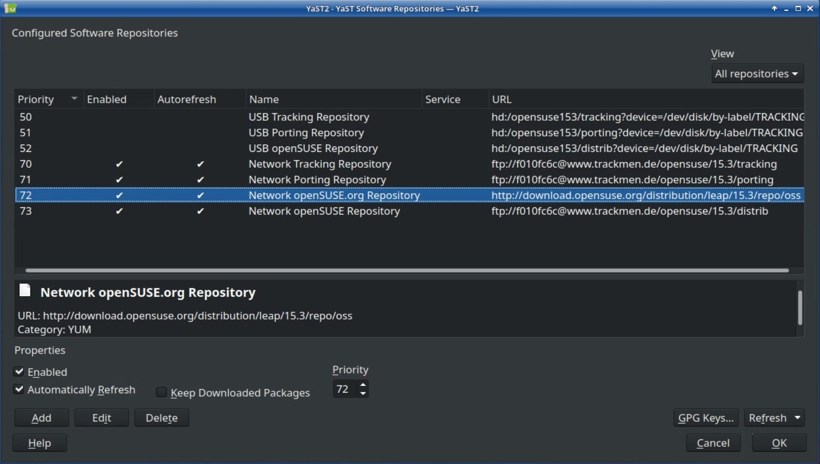This screenshot has width=820, height=464.
Task: Click the Edit button
Action: click(x=101, y=418)
